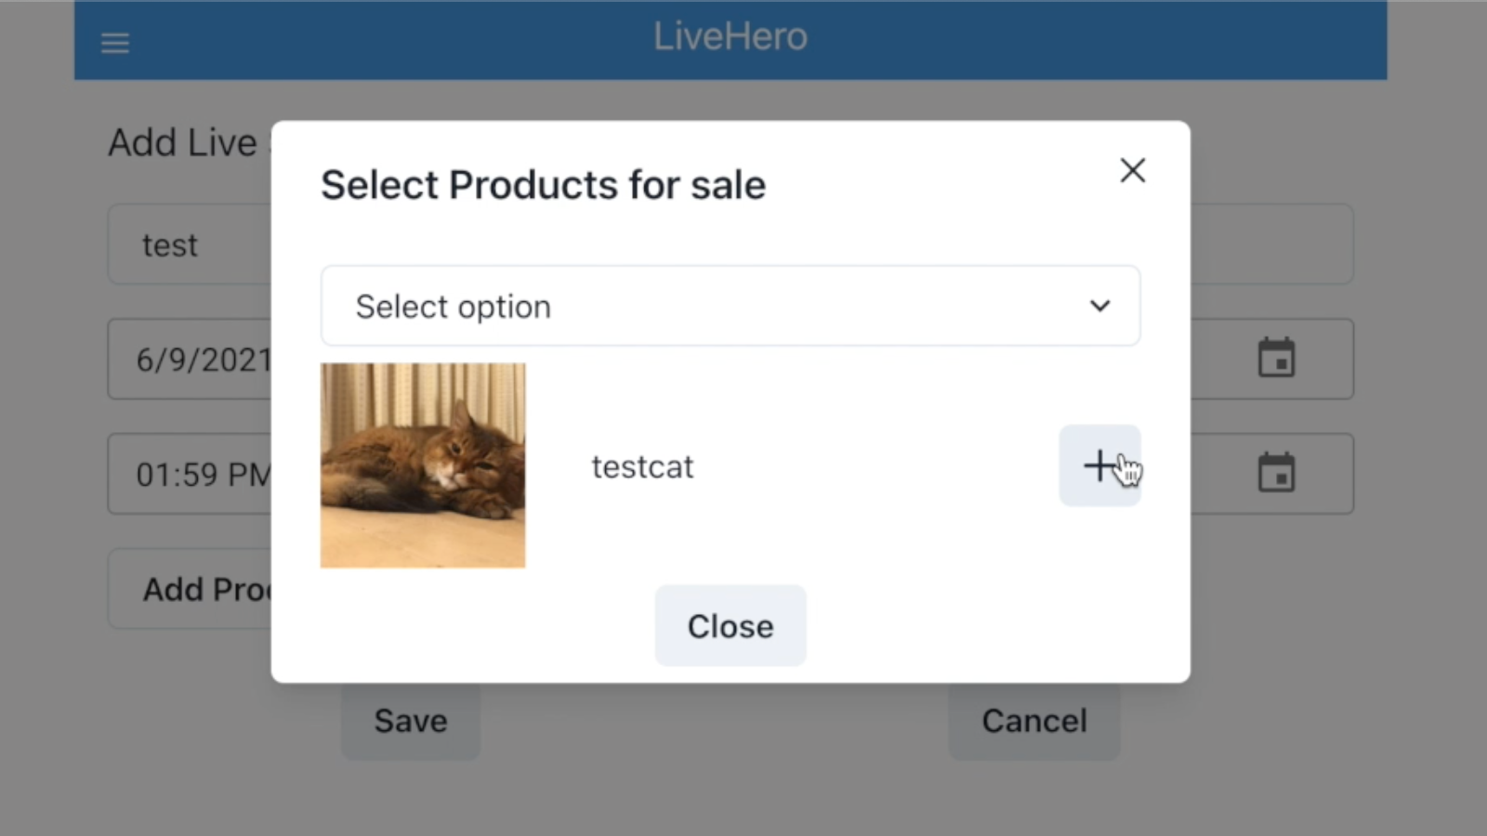Click the dropdown chevron on Select option

(1100, 306)
